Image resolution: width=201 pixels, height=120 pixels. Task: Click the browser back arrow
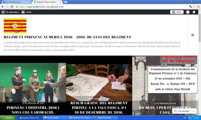[x=3, y=7]
